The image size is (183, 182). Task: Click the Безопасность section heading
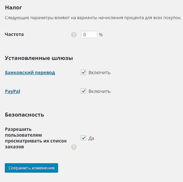[25, 115]
